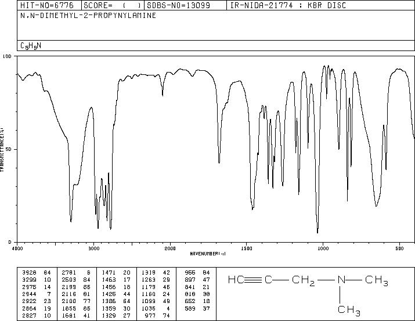
Task: Click peak table value 1425
Action: (109, 294)
